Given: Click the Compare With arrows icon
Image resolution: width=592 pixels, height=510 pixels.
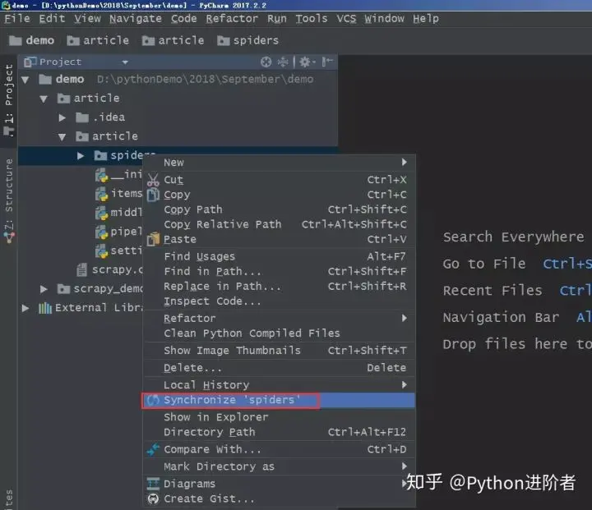Looking at the screenshot, I should click(x=153, y=449).
